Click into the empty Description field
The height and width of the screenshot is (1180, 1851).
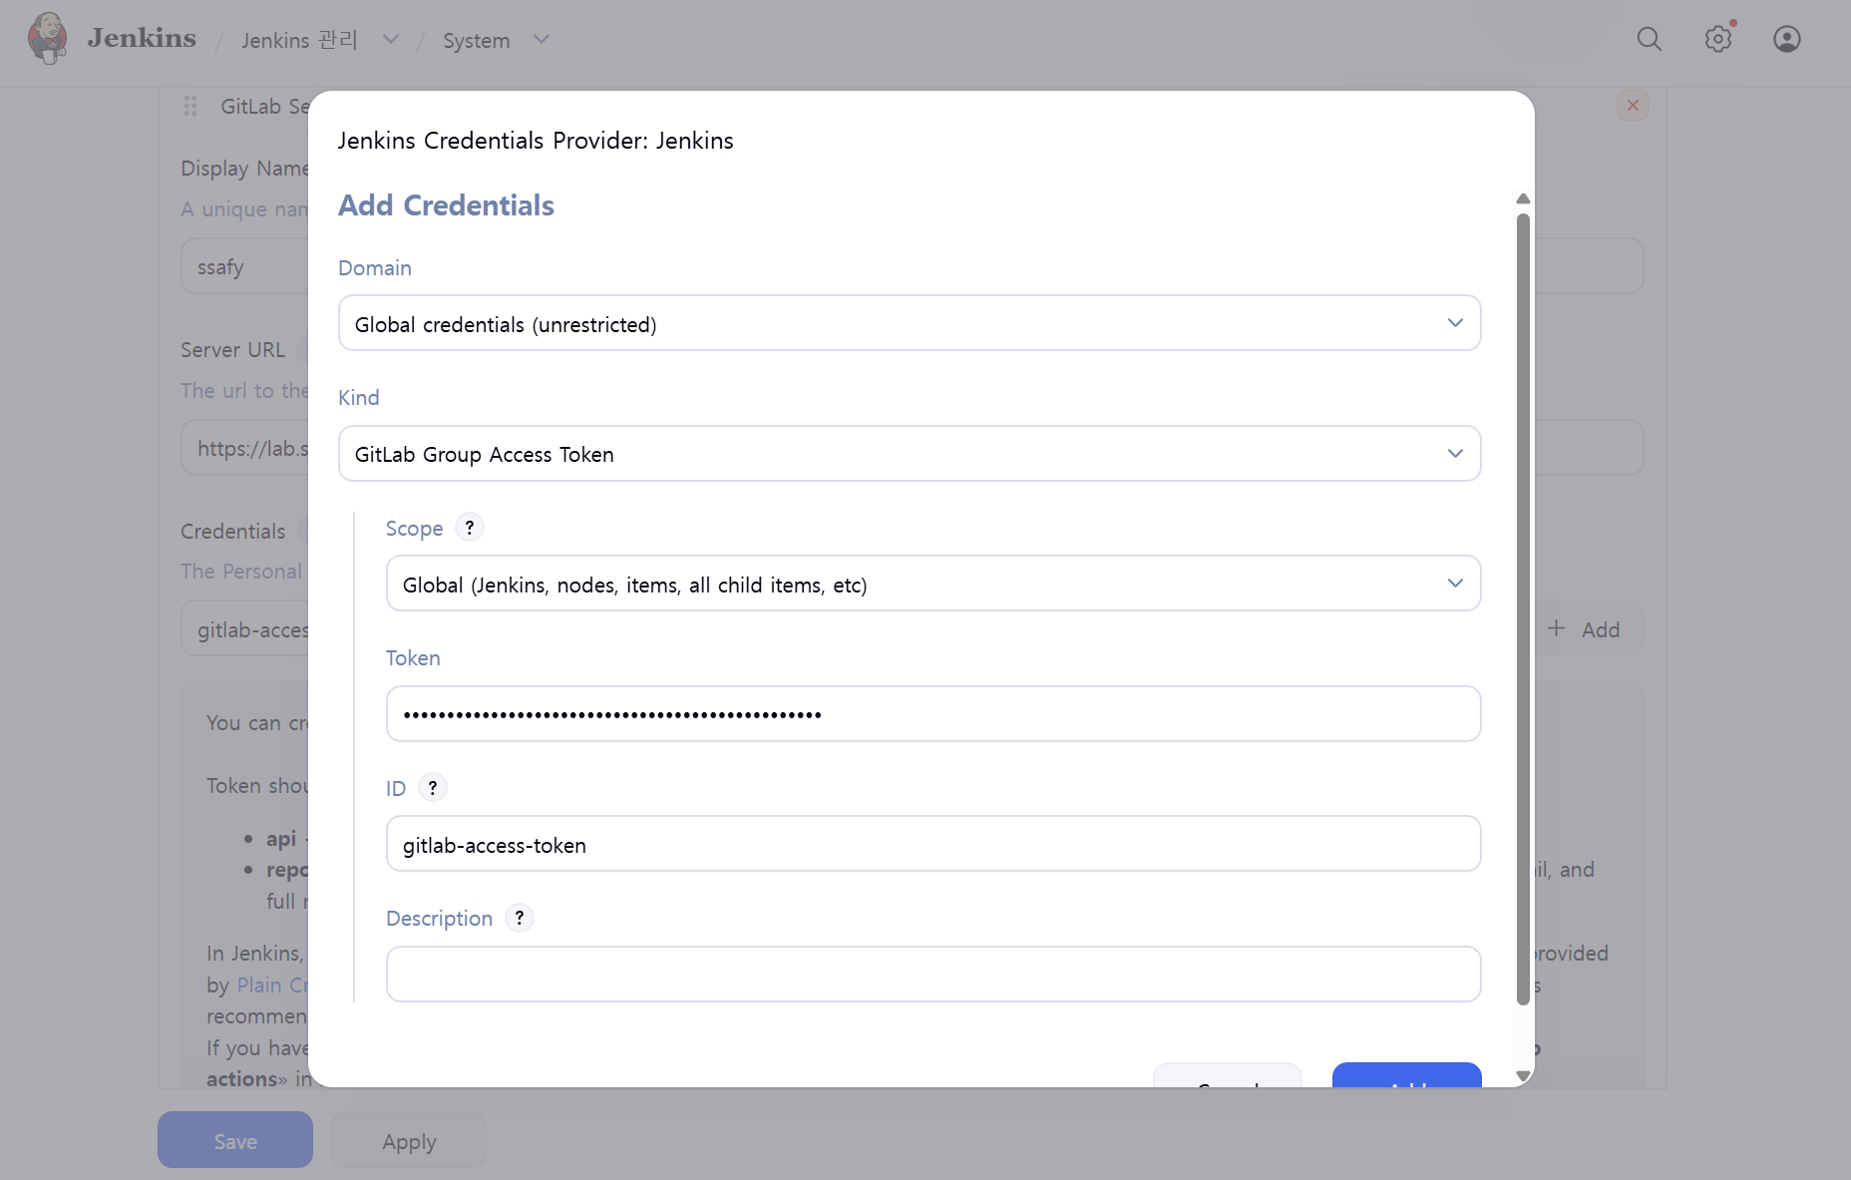pos(933,975)
